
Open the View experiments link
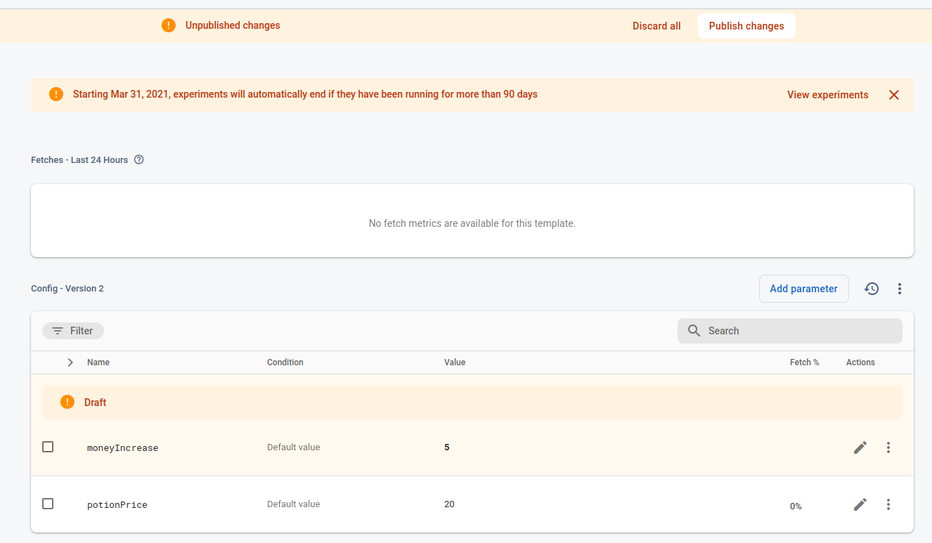pyautogui.click(x=827, y=95)
